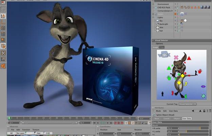Click the up arrow in Attributes panel
This screenshot has width=212, height=136.
(x=200, y=111)
